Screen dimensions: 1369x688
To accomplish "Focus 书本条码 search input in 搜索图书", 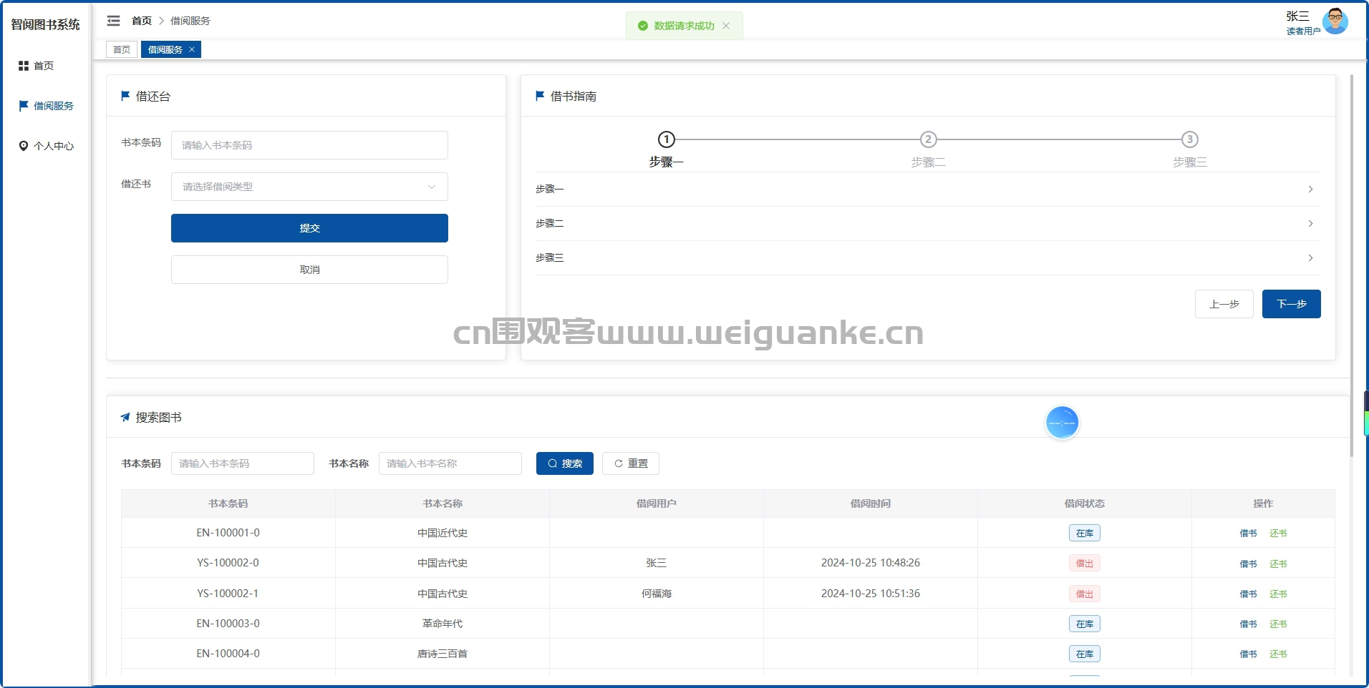I will pos(242,463).
